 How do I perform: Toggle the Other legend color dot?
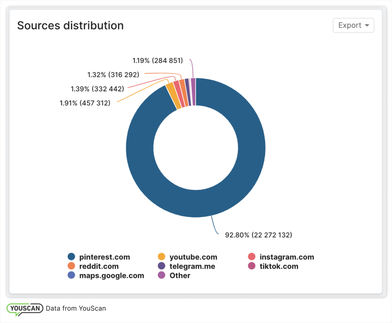pyautogui.click(x=161, y=275)
